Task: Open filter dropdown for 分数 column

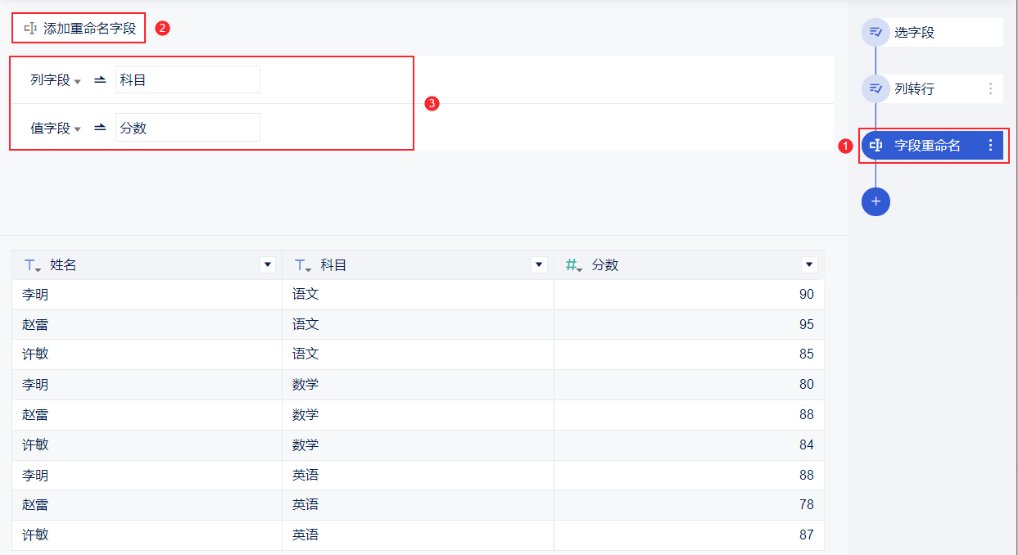Action: coord(810,264)
